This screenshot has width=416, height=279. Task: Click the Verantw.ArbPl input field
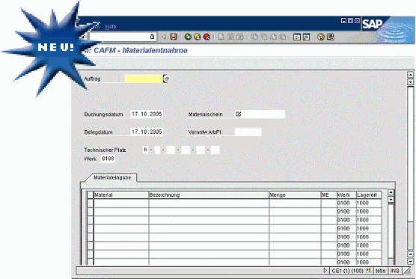248,132
